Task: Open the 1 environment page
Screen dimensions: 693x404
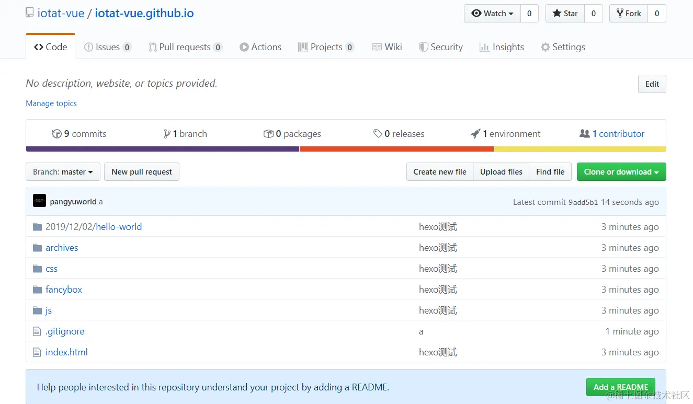Action: click(x=506, y=134)
